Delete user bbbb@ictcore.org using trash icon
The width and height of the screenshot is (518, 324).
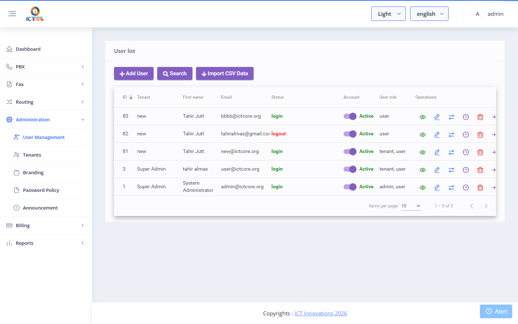point(480,117)
